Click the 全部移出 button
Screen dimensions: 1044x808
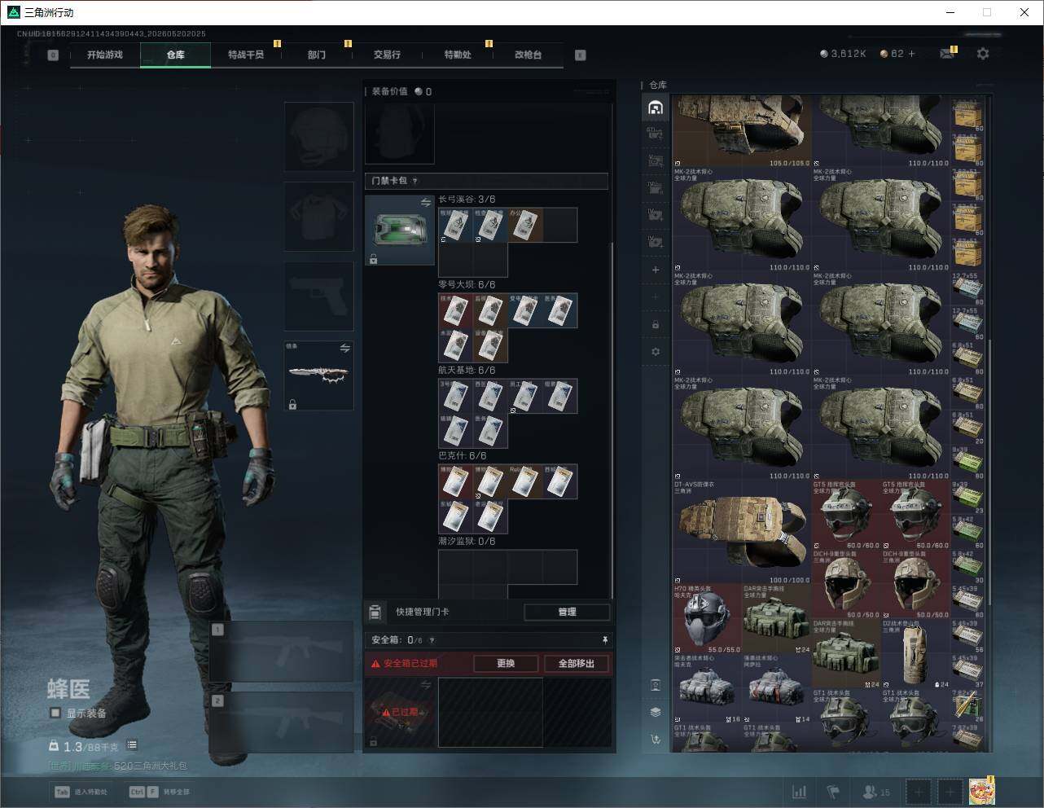[577, 664]
